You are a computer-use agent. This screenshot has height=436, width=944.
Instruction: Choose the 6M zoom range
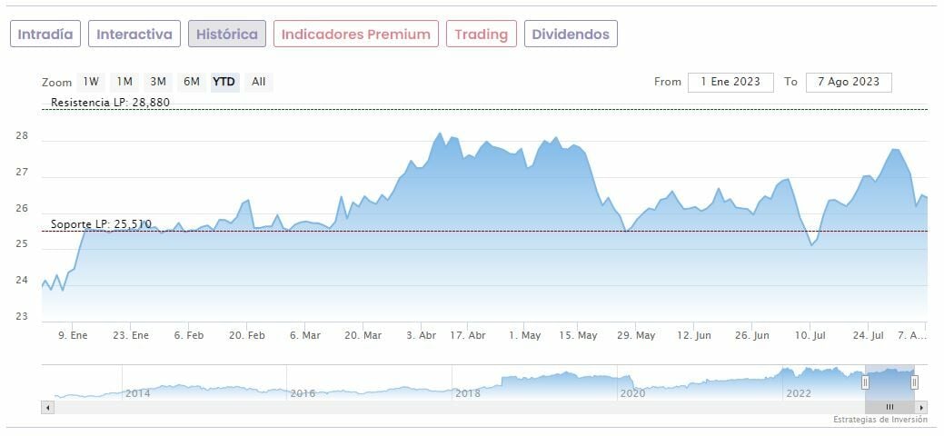(x=192, y=82)
